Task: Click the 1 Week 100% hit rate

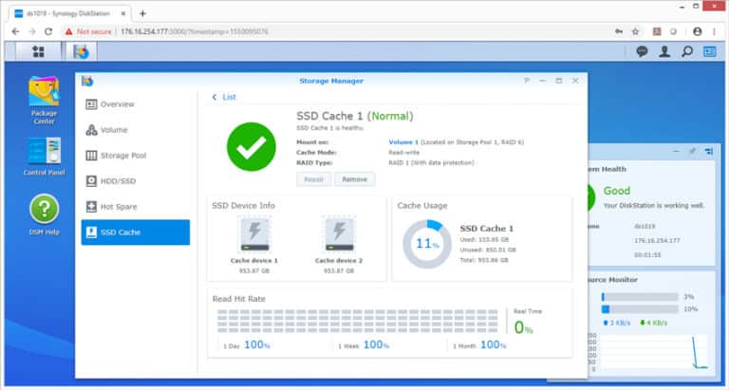Action: click(x=364, y=344)
